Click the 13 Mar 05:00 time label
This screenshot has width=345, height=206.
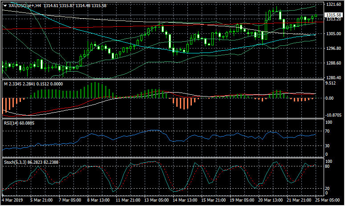pyautogui.click(x=156, y=200)
